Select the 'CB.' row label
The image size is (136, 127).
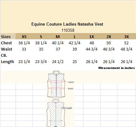[4, 56]
